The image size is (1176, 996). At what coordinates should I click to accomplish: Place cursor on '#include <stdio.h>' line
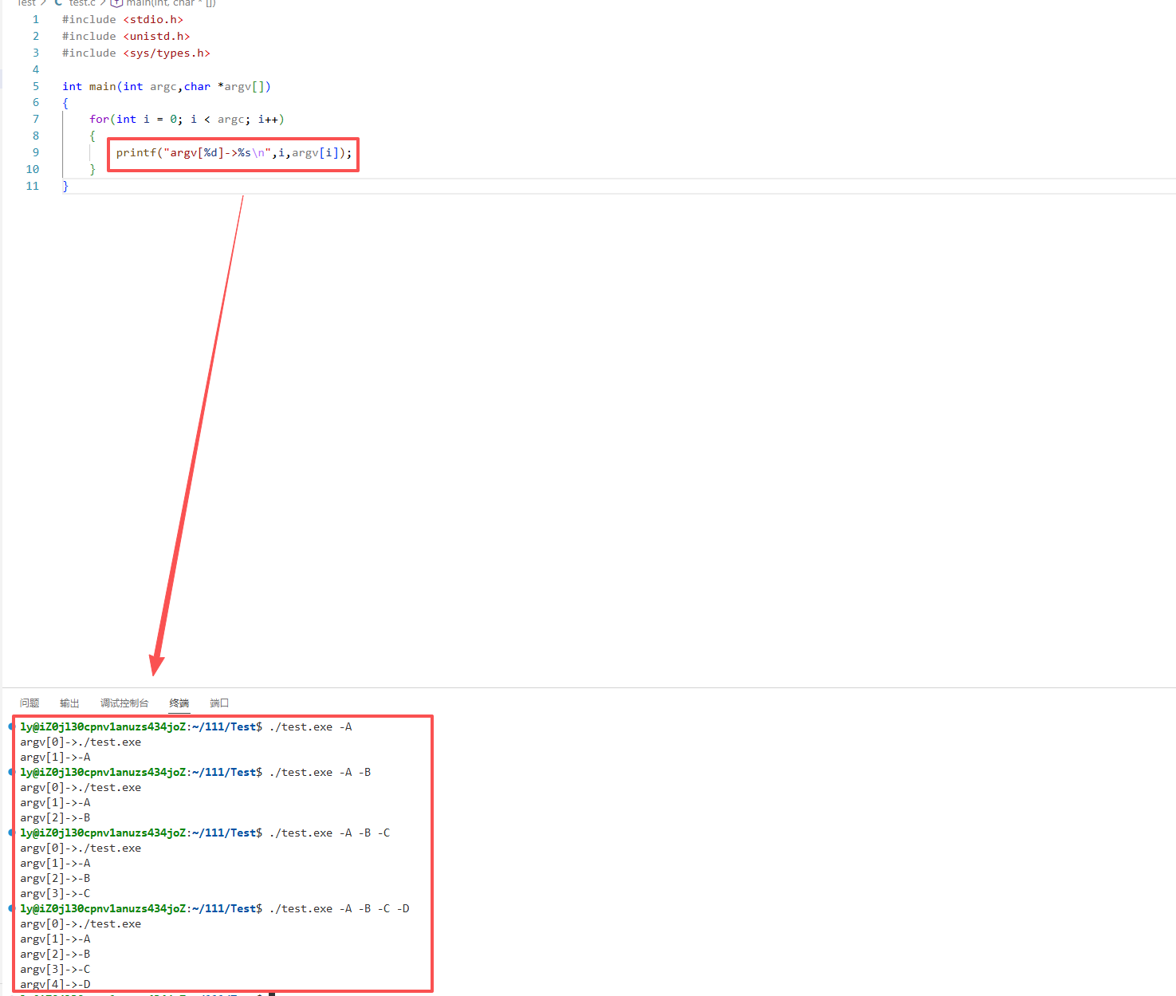pyautogui.click(x=123, y=19)
